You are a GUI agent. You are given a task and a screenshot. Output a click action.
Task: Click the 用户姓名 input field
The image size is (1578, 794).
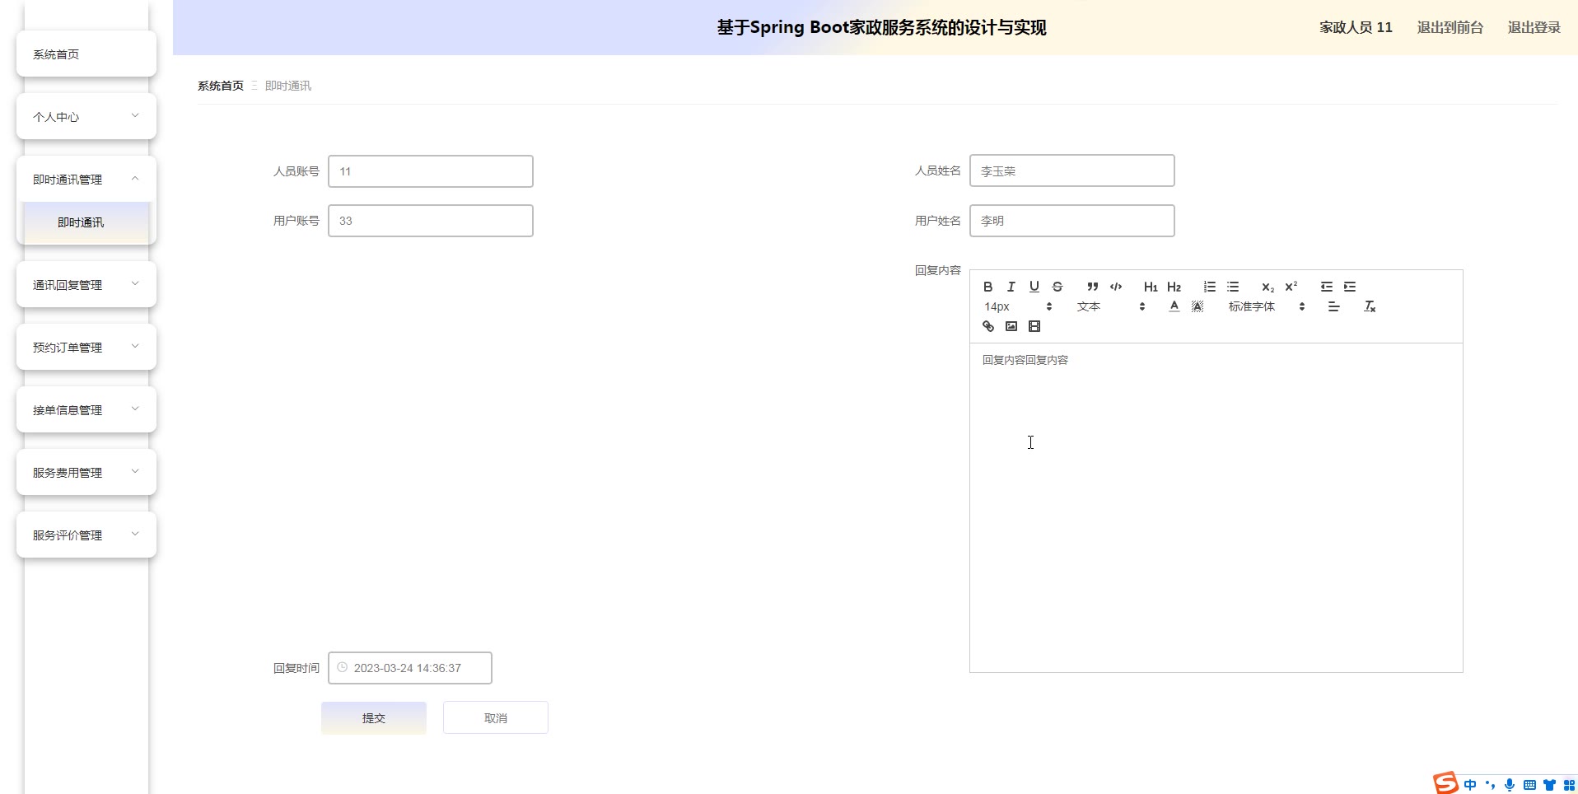coord(1072,221)
